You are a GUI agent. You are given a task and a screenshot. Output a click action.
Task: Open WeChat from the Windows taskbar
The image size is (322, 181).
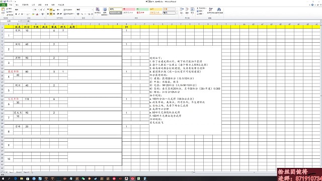tap(83, 178)
